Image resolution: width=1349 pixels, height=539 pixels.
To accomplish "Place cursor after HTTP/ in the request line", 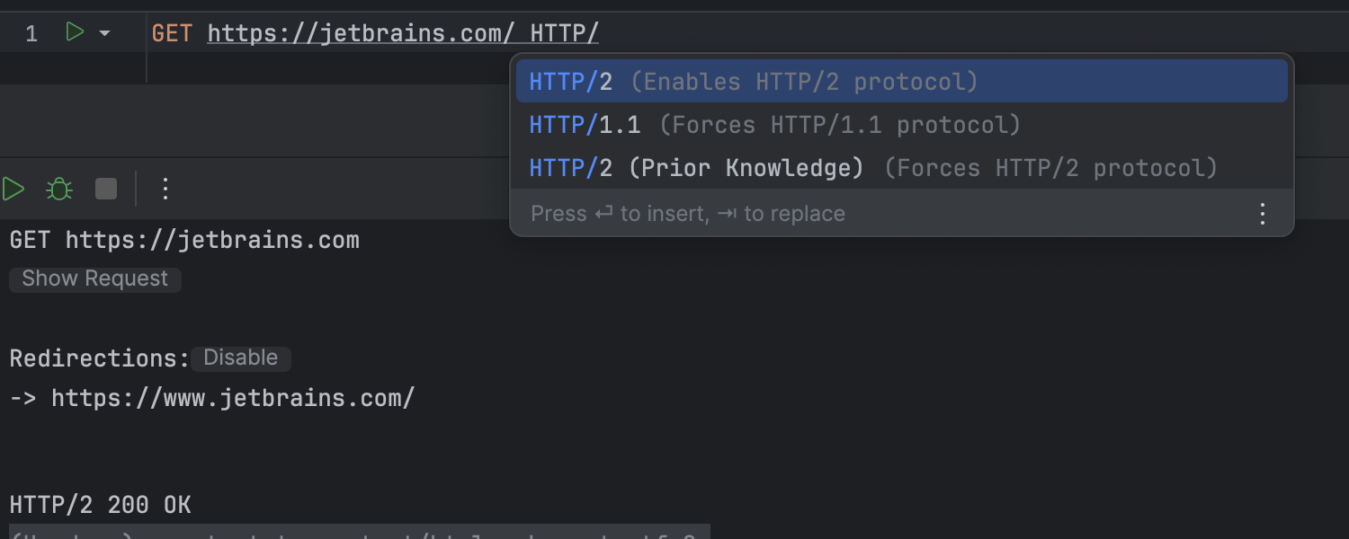I will [x=600, y=34].
